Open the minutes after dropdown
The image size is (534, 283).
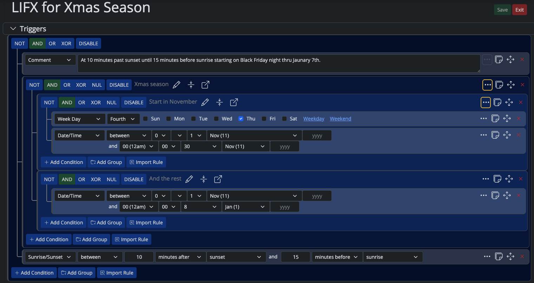pos(180,257)
